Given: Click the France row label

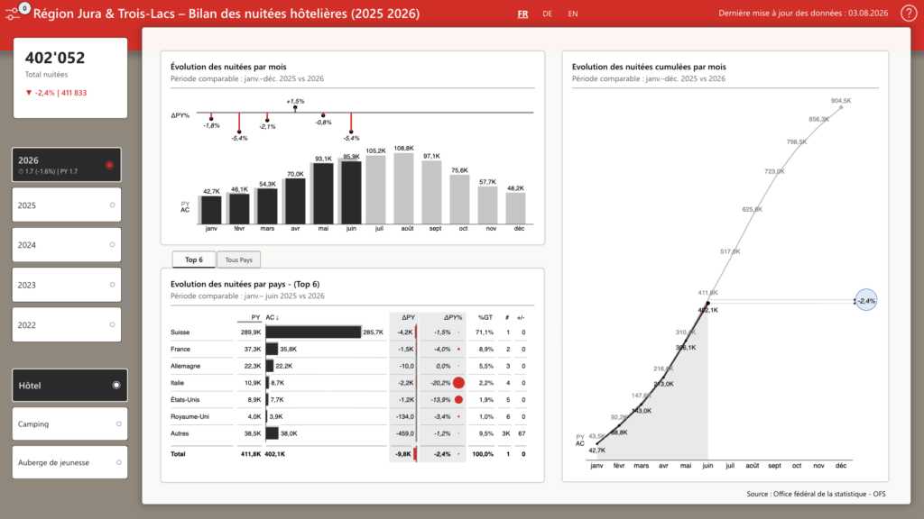Looking at the screenshot, I should pos(180,349).
